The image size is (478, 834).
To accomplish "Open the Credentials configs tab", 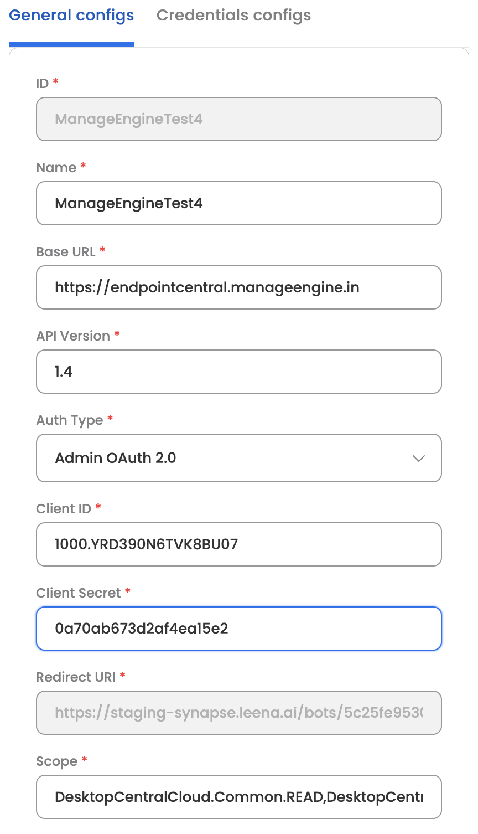I will (x=233, y=16).
